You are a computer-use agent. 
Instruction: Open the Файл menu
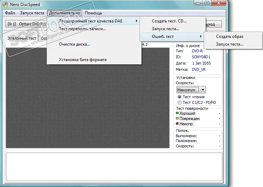10,13
